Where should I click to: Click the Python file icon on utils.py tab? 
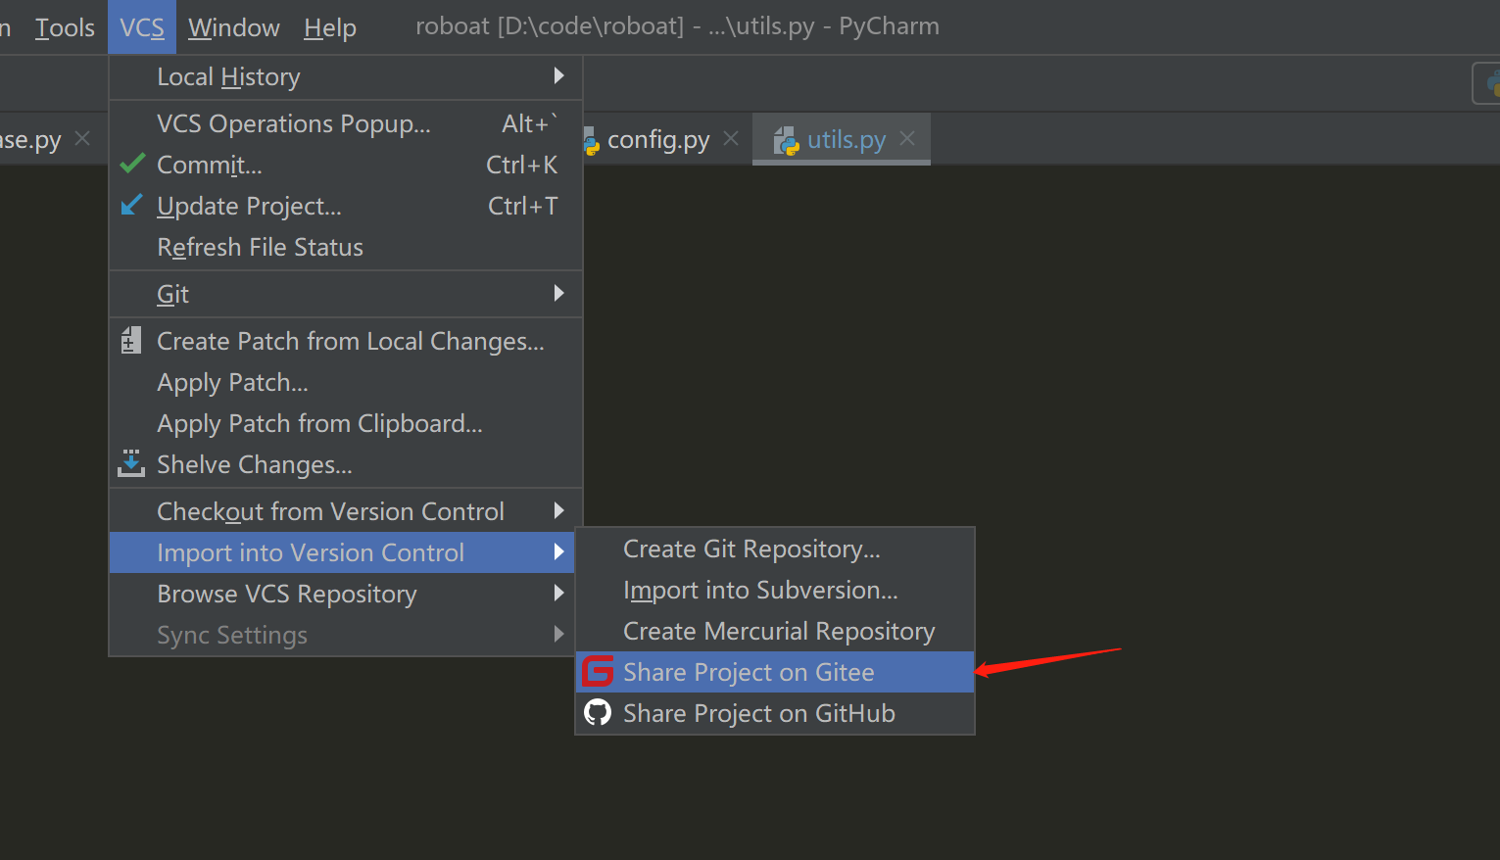pos(786,141)
